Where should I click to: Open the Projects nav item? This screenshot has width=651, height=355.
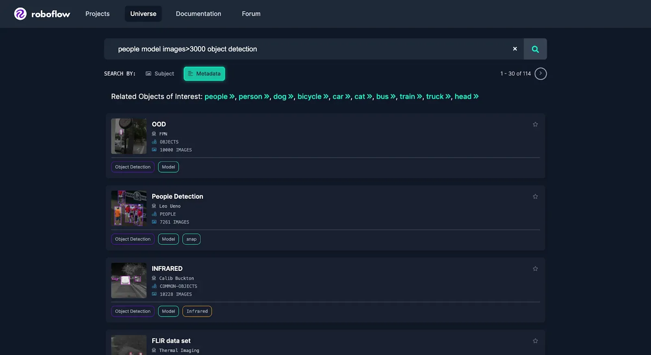point(98,14)
